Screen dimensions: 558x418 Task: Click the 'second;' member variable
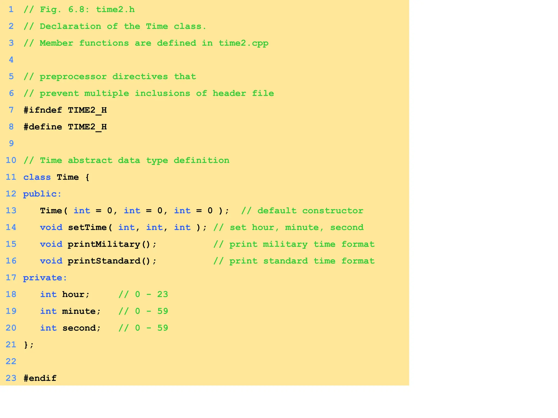[x=81, y=328]
